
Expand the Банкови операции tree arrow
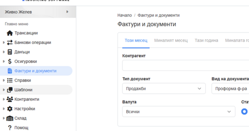pyautogui.click(x=4, y=42)
